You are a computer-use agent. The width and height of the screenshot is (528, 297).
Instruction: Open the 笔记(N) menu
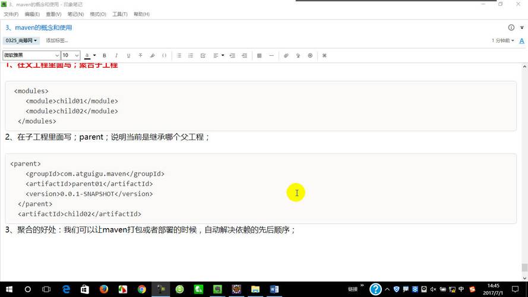[x=75, y=14]
